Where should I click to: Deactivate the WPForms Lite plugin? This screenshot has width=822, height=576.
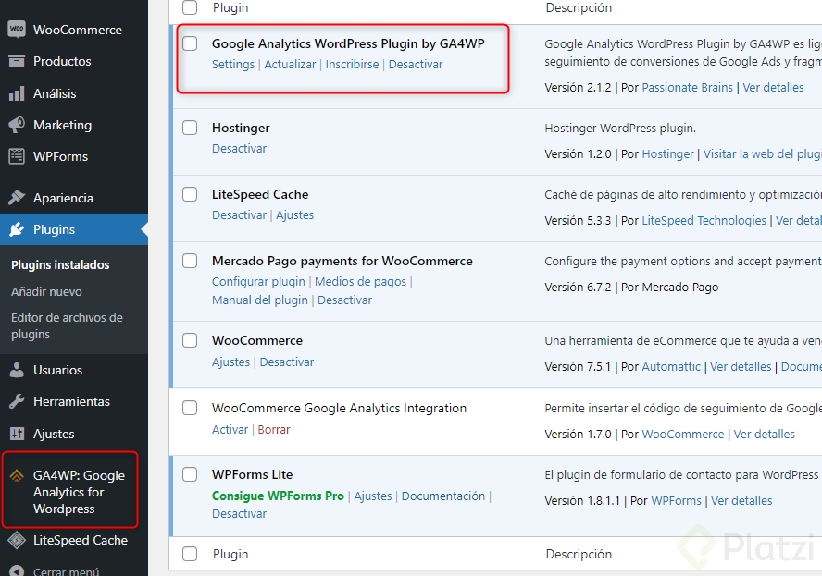239,514
